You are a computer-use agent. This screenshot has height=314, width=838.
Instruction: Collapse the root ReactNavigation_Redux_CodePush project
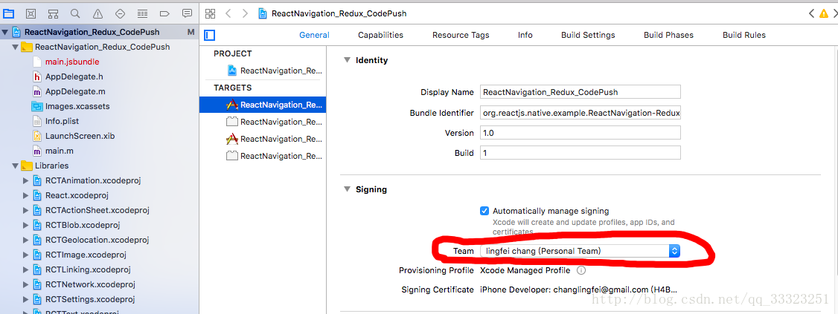coord(4,32)
